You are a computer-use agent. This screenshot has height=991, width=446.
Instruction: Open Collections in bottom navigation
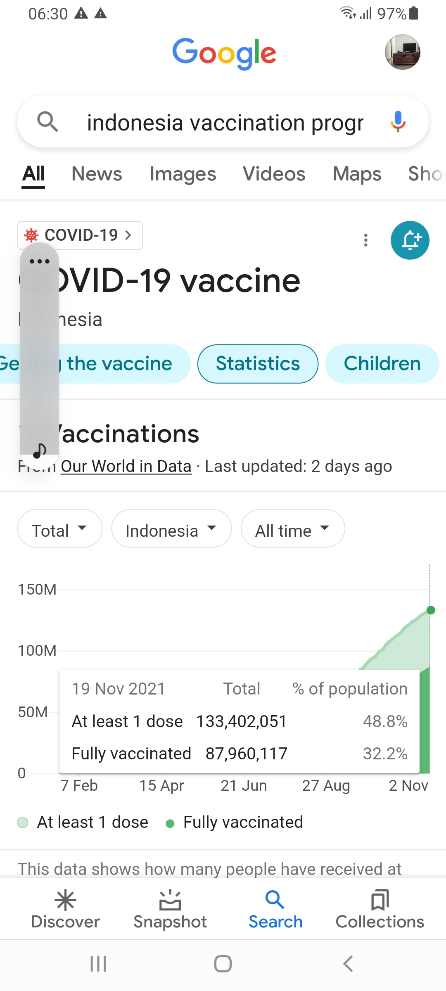(x=380, y=908)
